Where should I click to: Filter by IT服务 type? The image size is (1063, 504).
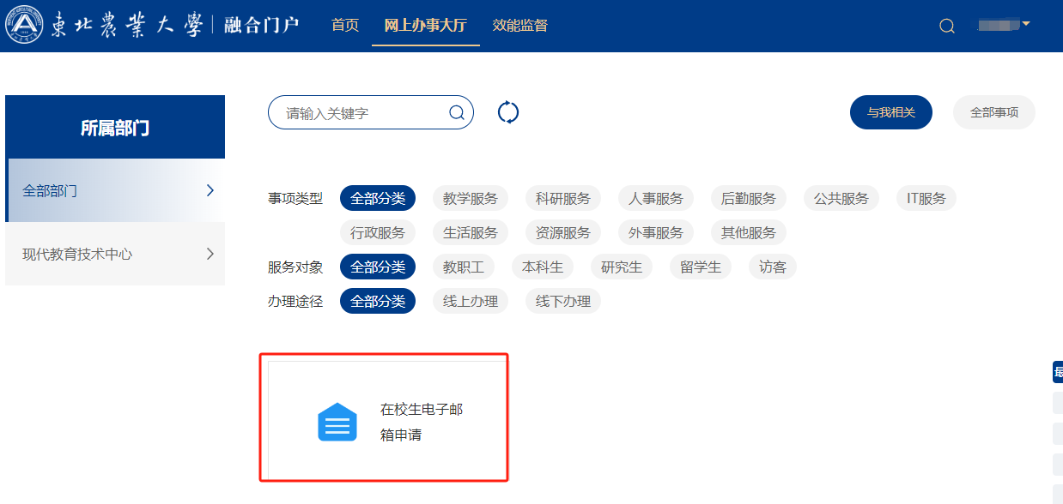pyautogui.click(x=926, y=198)
